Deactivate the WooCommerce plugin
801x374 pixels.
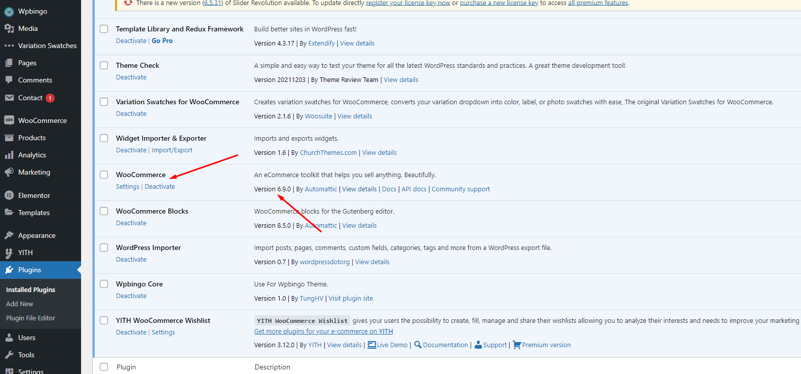[160, 186]
